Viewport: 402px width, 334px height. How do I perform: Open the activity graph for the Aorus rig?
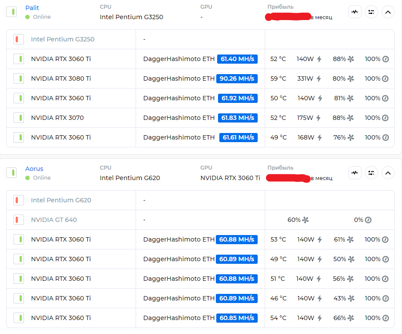(355, 173)
